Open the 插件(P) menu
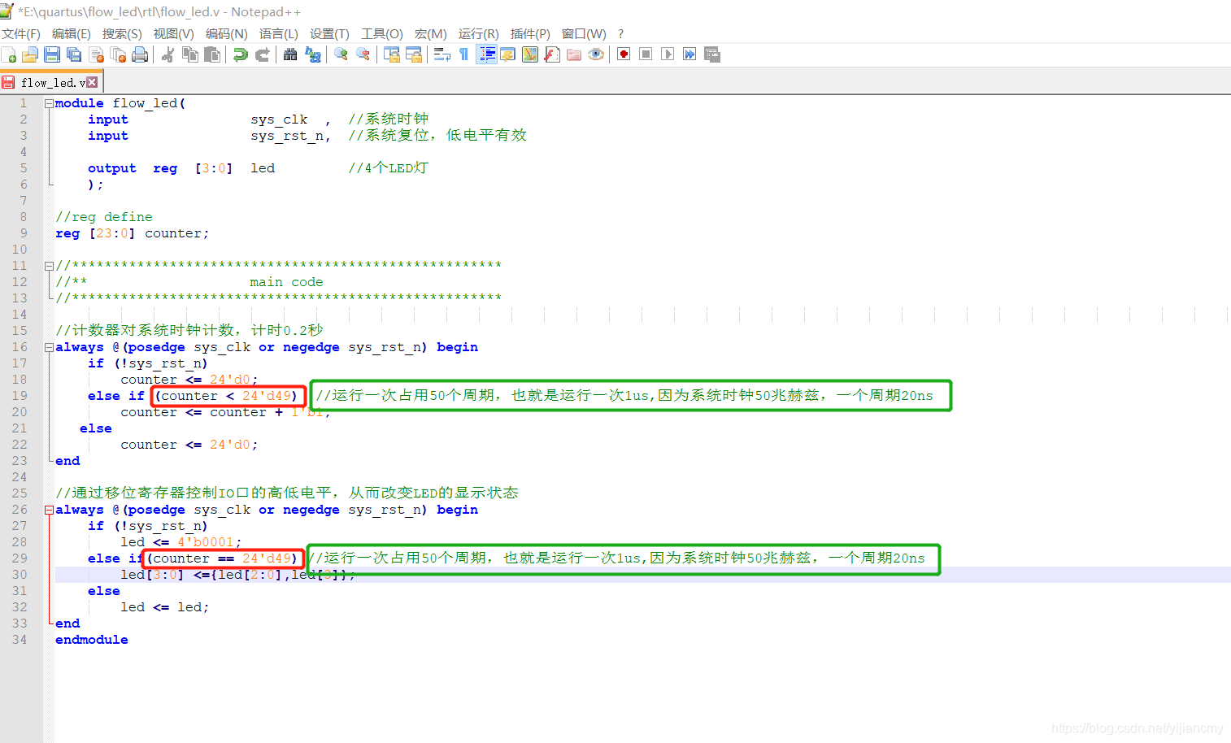Image resolution: width=1231 pixels, height=743 pixels. [x=530, y=33]
